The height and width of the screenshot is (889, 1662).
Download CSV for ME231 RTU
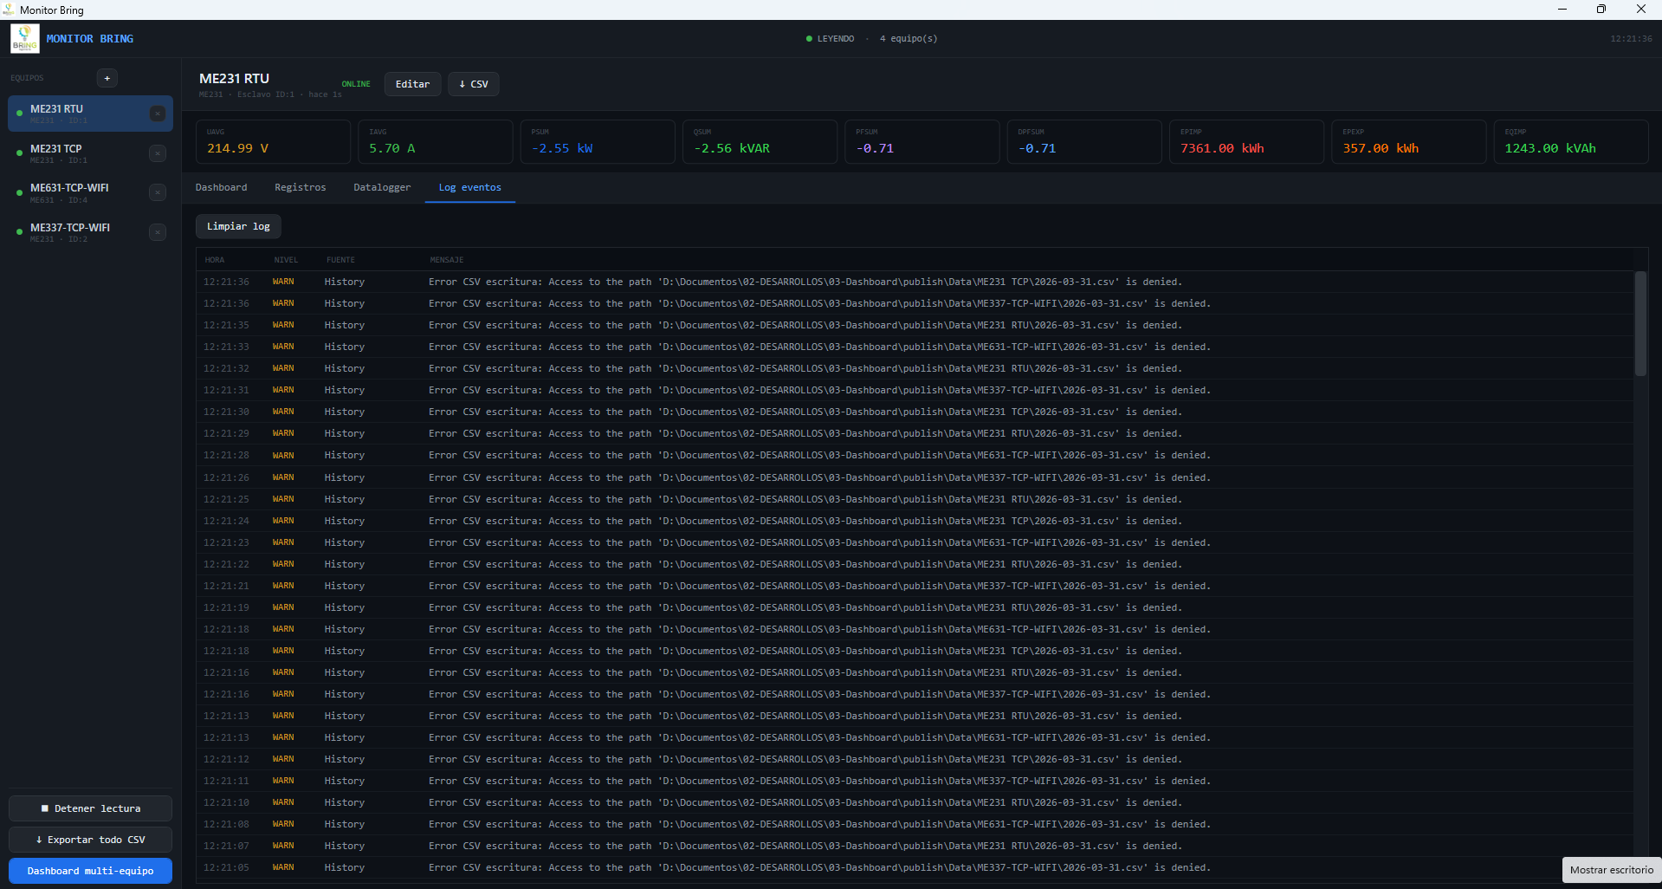click(474, 84)
